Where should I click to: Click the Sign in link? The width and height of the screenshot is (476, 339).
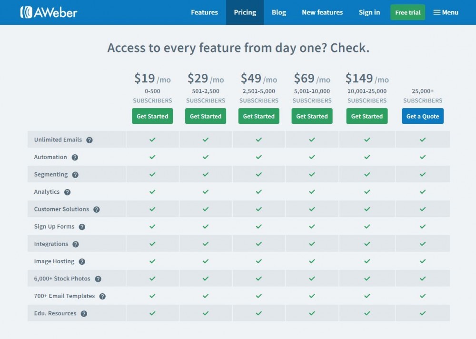pyautogui.click(x=369, y=12)
